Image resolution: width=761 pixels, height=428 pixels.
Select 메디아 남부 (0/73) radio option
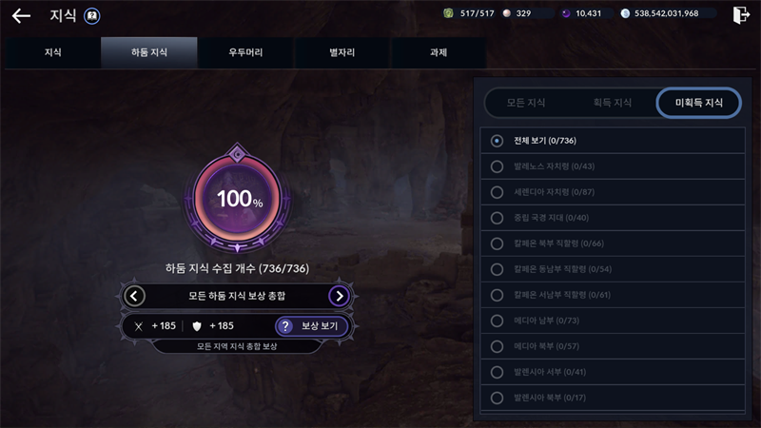pyautogui.click(x=497, y=321)
